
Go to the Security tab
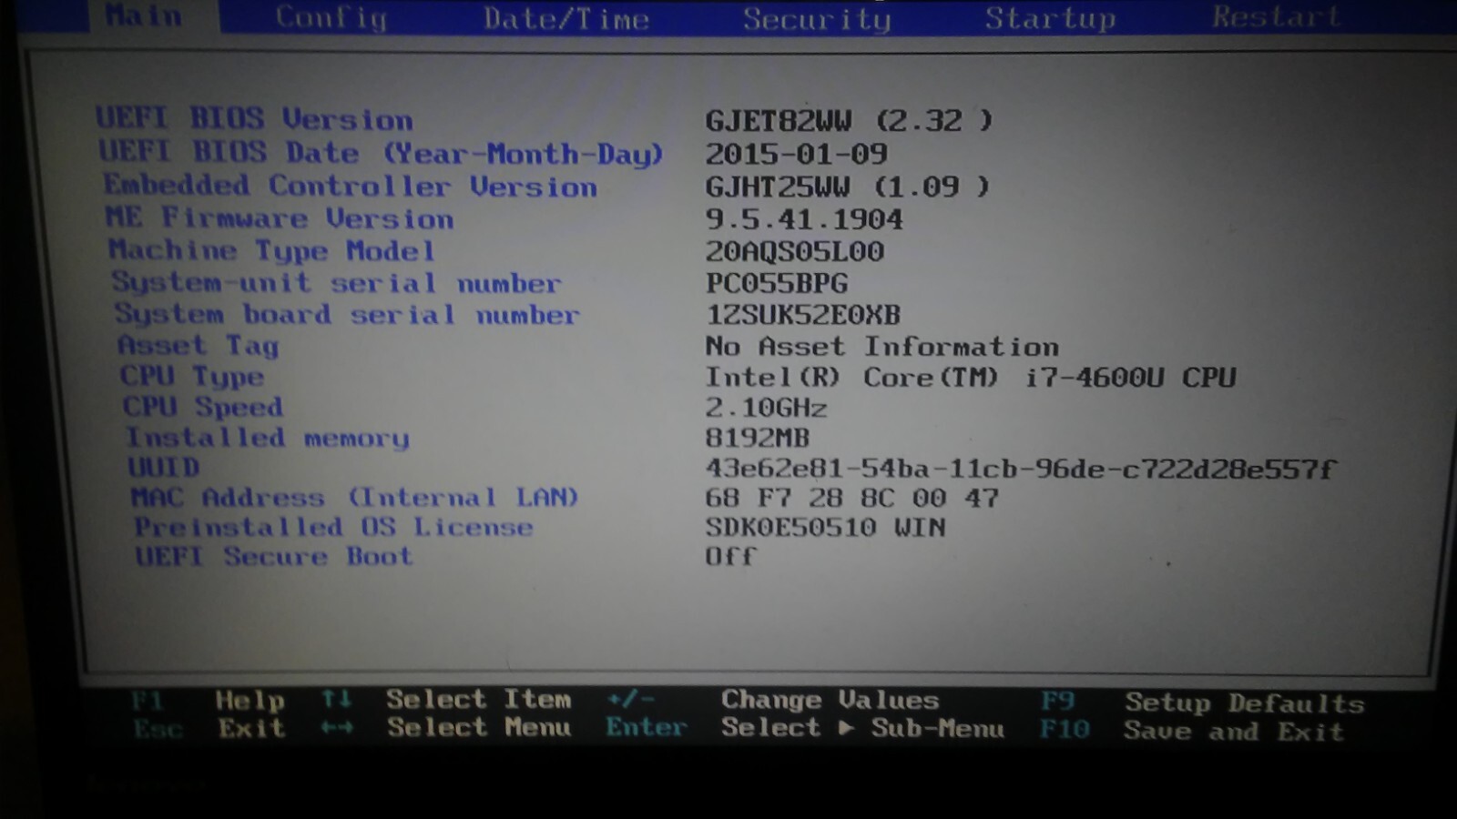point(817,18)
